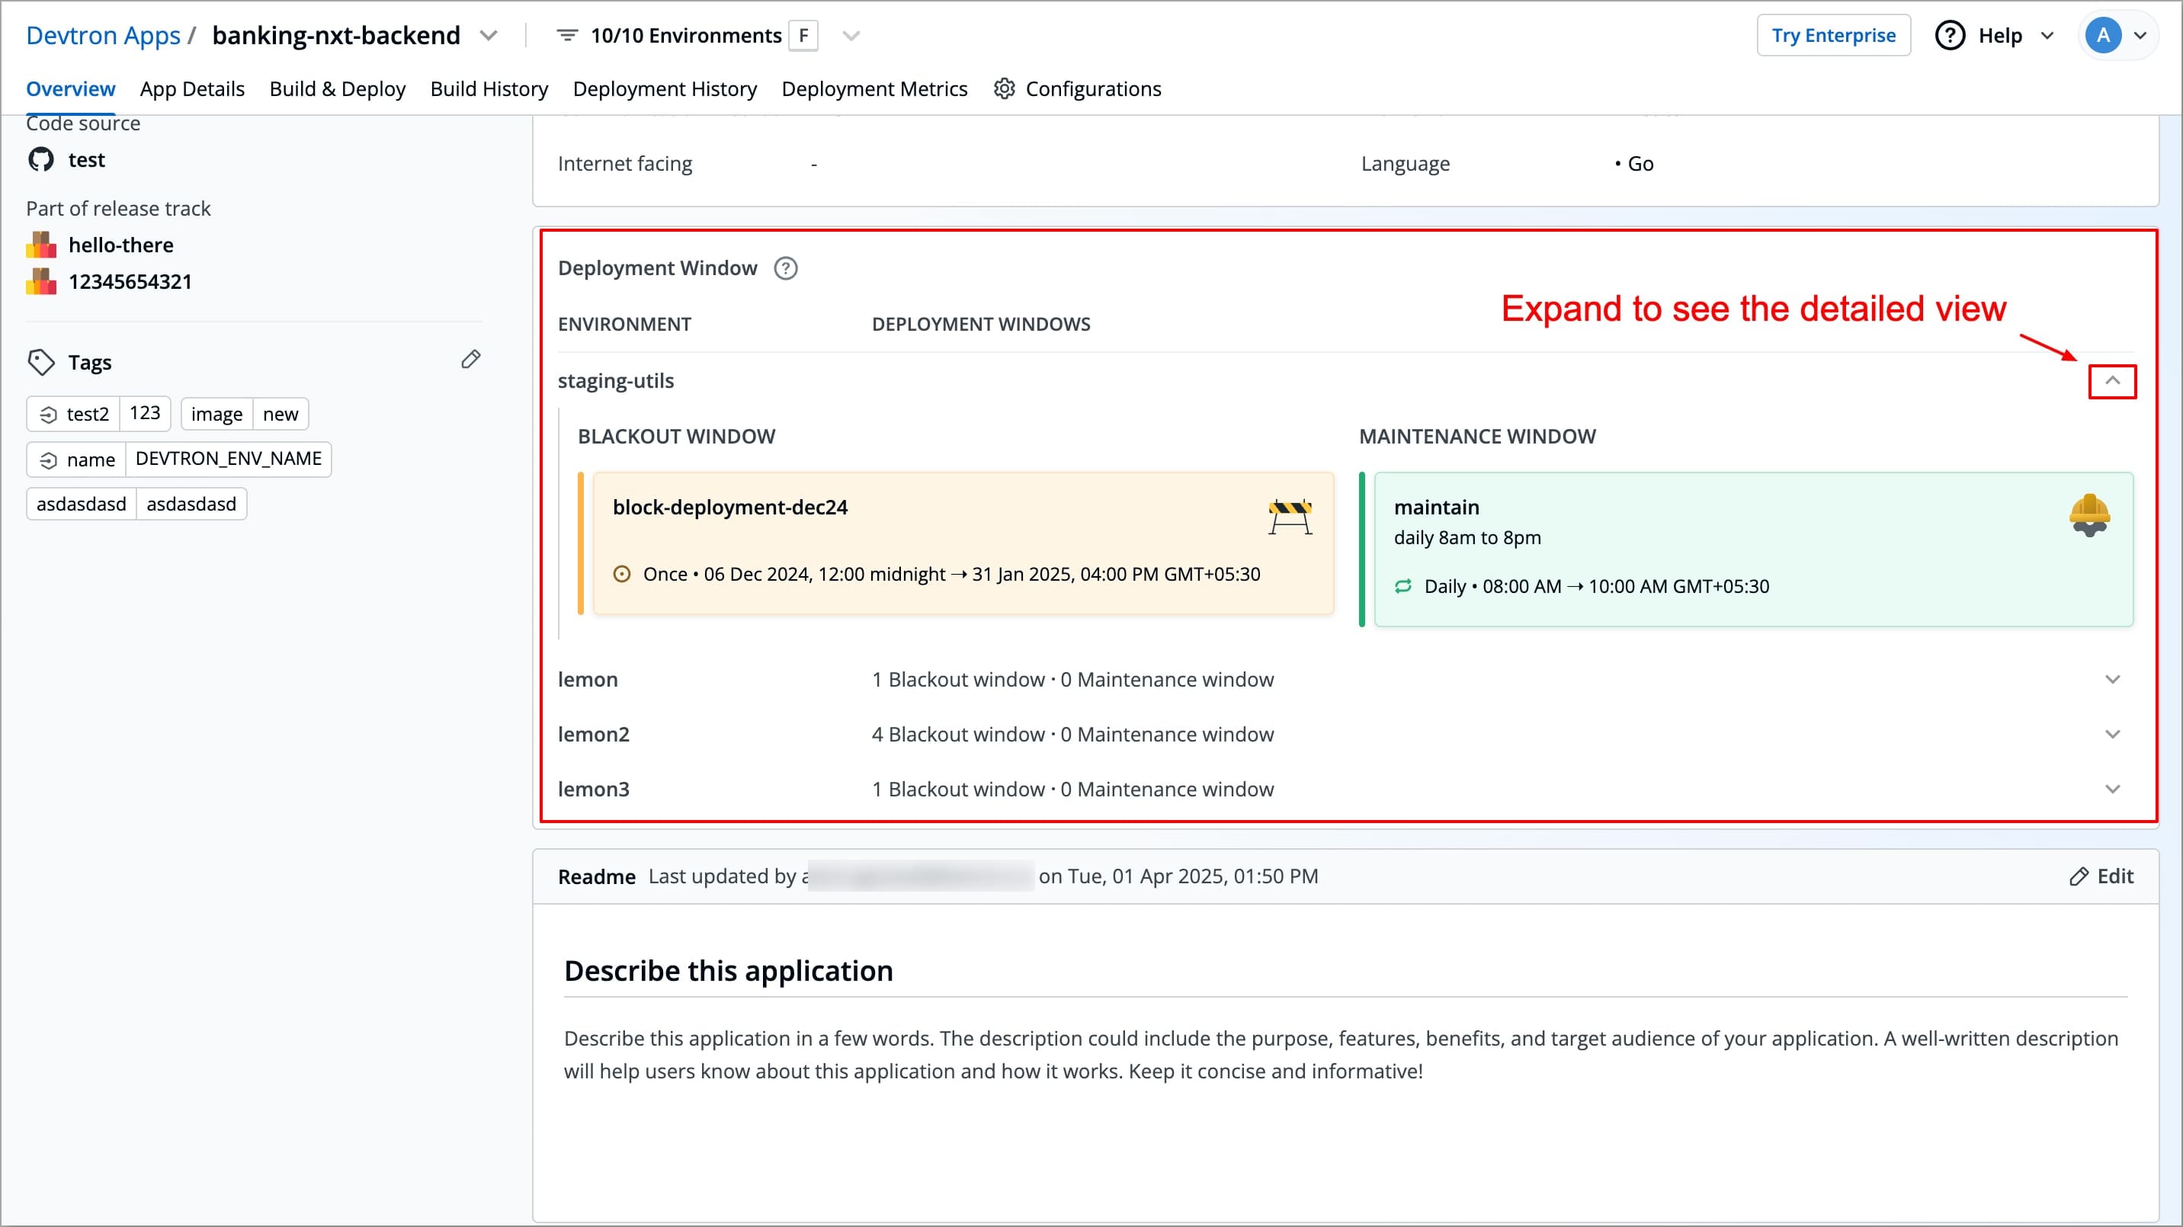Image resolution: width=2183 pixels, height=1227 pixels.
Task: Click the BLACKOUT WINDOW section heading
Action: [677, 437]
